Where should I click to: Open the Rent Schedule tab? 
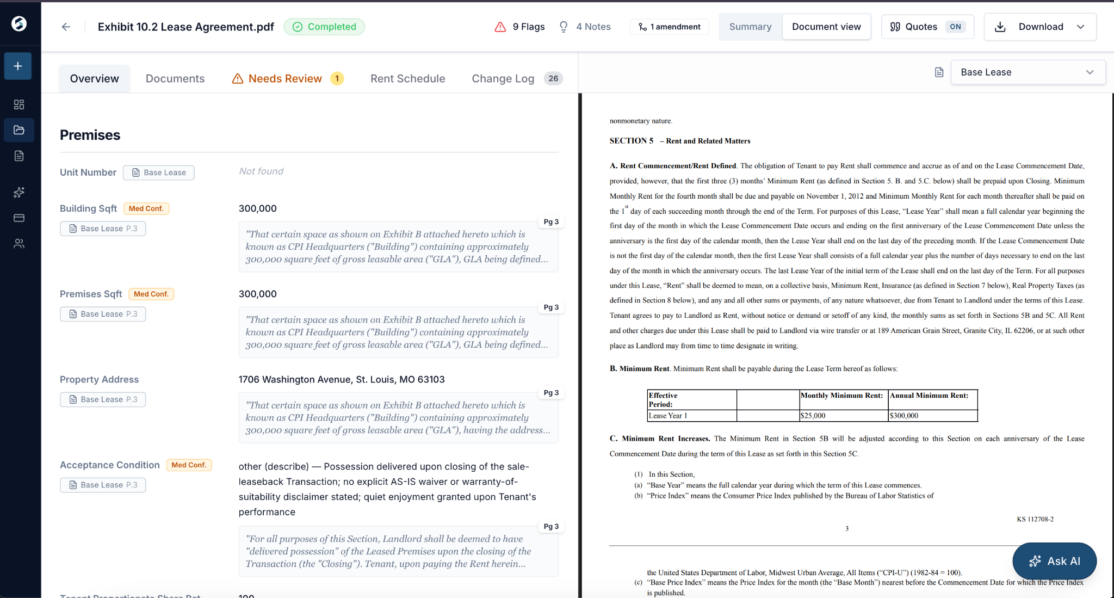(x=408, y=78)
